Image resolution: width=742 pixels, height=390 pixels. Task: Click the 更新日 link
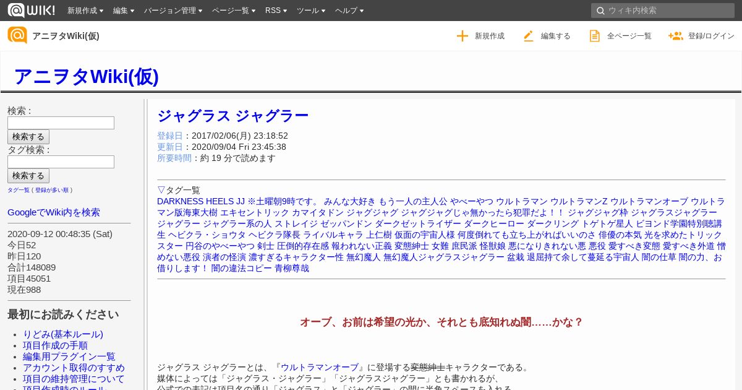point(170,147)
